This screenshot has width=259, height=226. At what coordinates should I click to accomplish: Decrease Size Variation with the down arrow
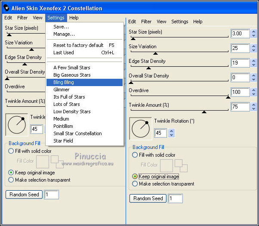(x=253, y=50)
